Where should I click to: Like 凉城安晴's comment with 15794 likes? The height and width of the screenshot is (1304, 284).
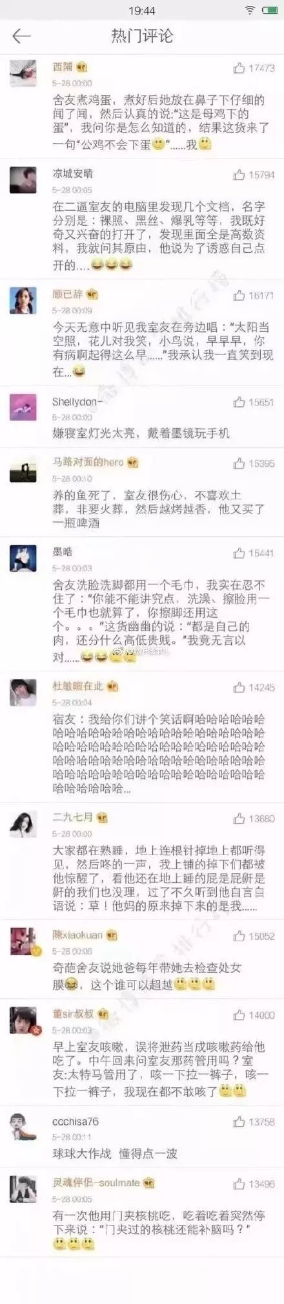tap(239, 175)
